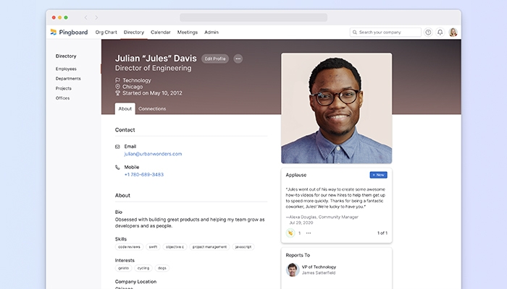Select Employees in the sidebar

pyautogui.click(x=66, y=69)
